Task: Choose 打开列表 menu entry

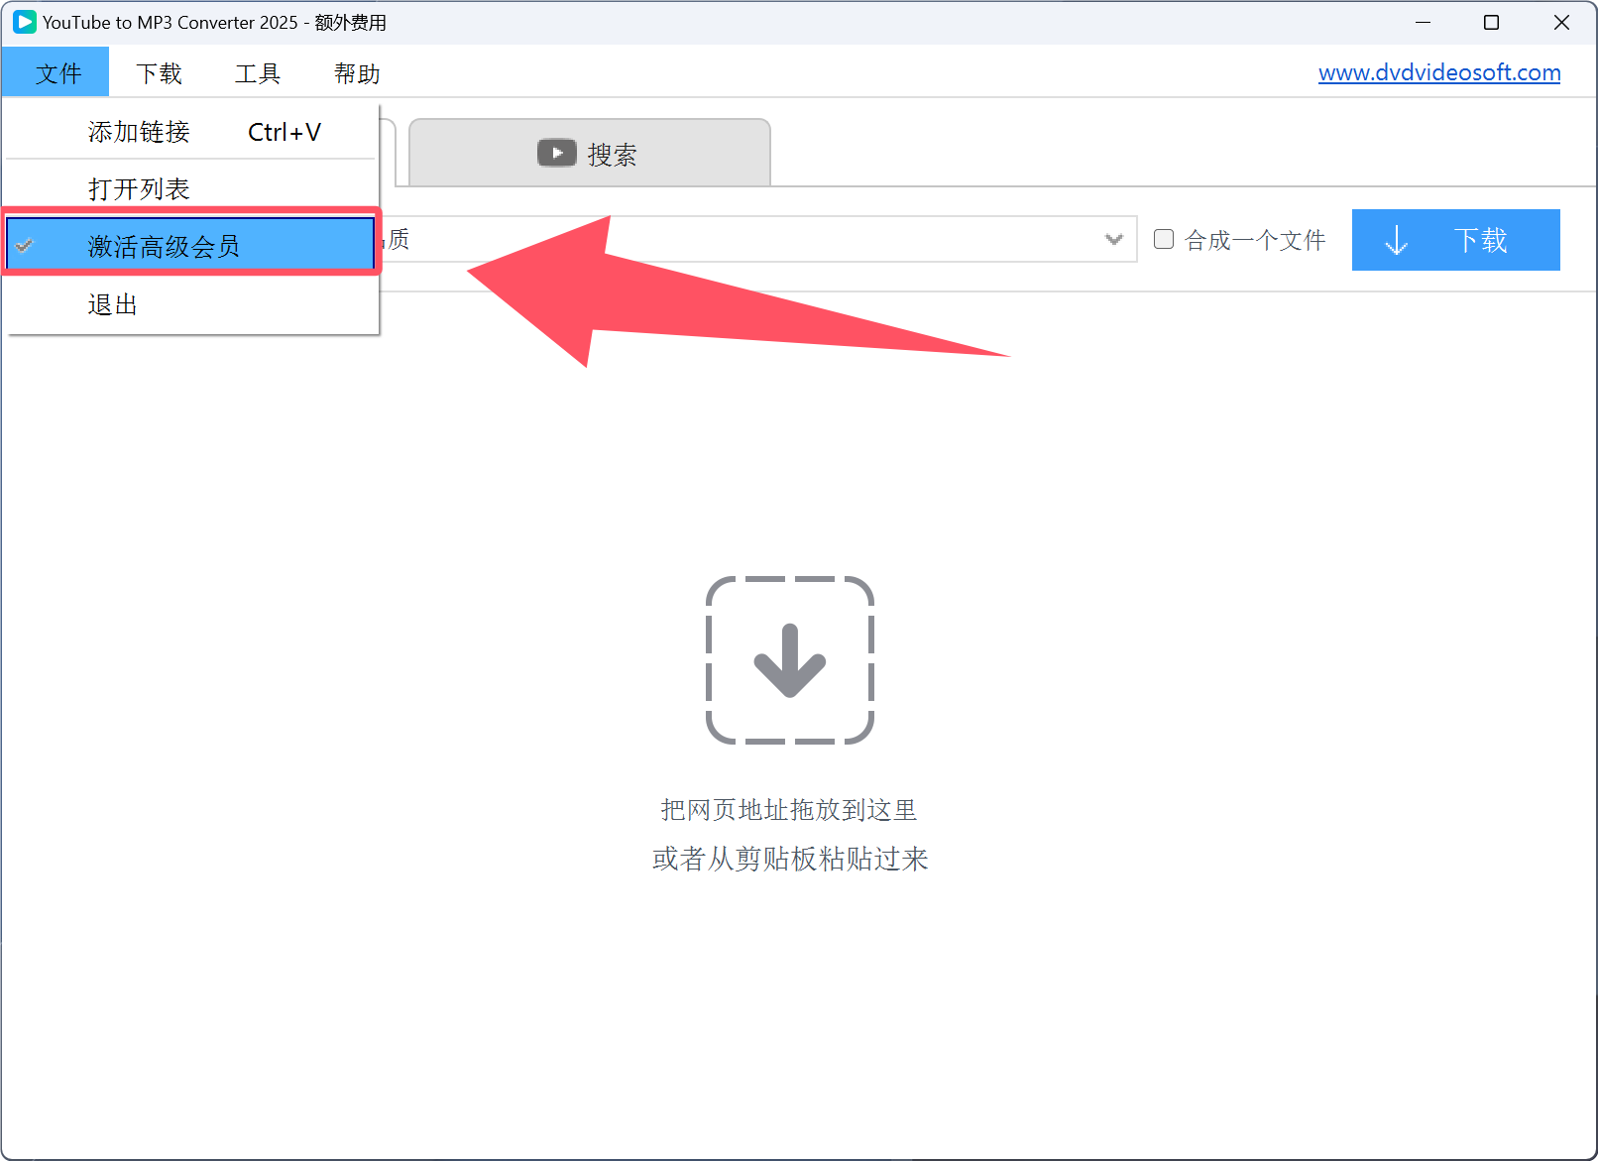Action: click(139, 189)
